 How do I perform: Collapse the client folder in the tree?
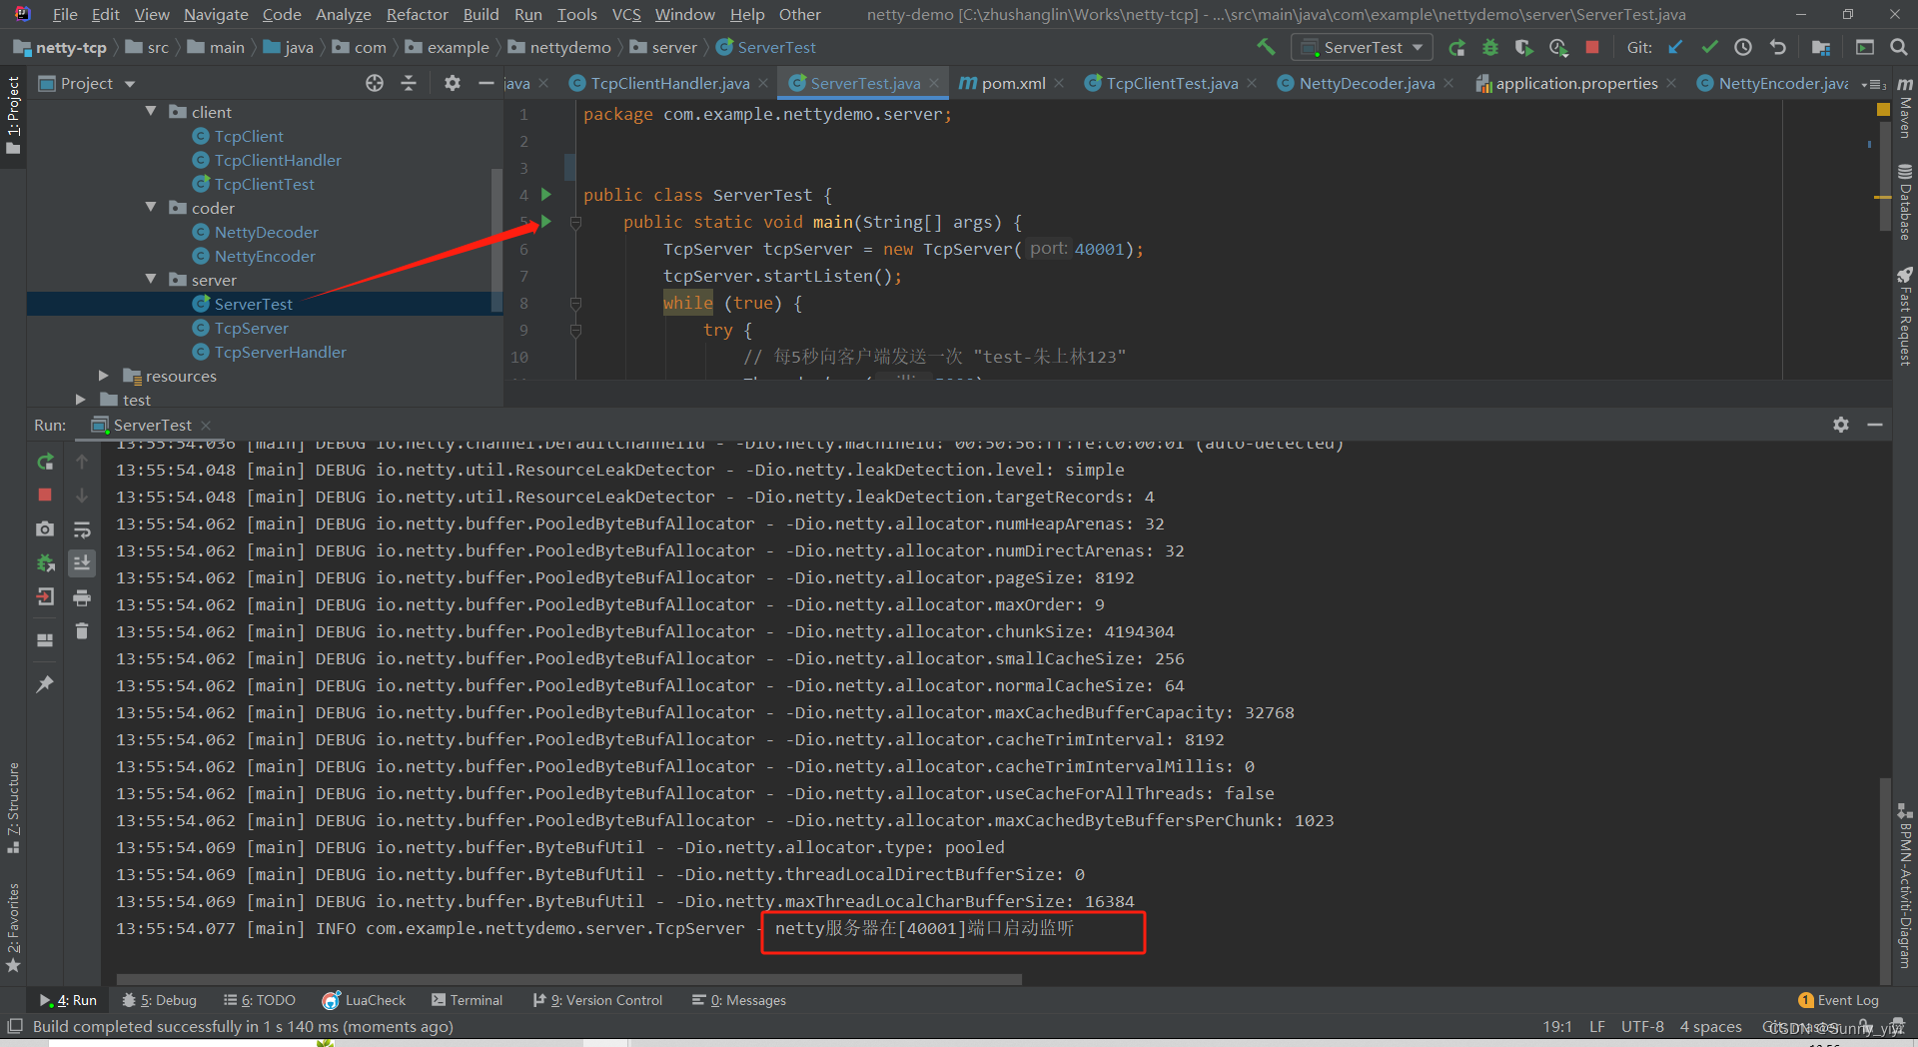(x=151, y=111)
